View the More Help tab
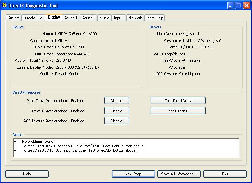 (x=155, y=18)
